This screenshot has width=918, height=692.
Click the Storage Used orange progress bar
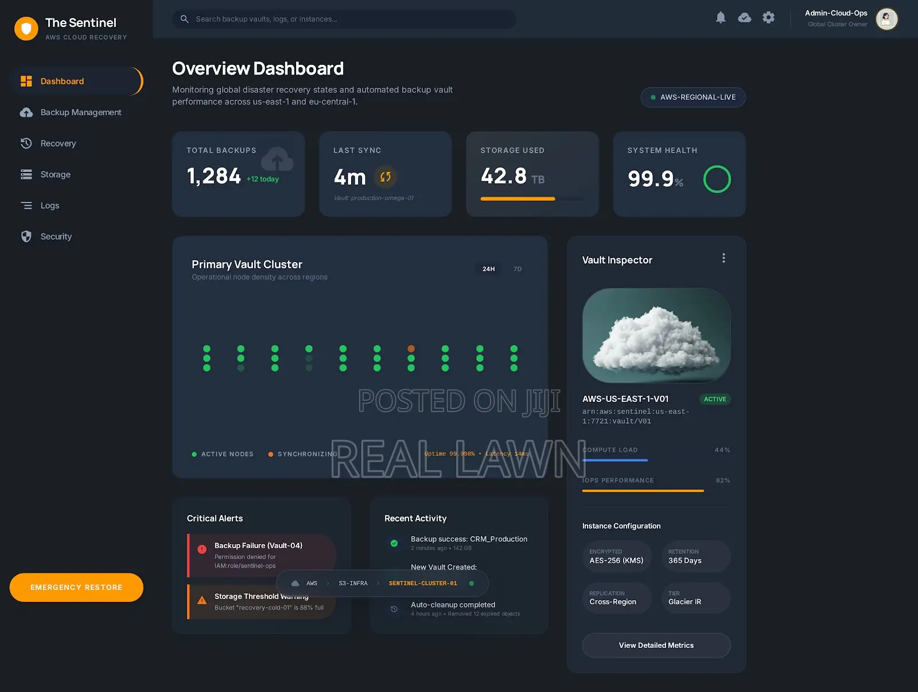tap(518, 199)
